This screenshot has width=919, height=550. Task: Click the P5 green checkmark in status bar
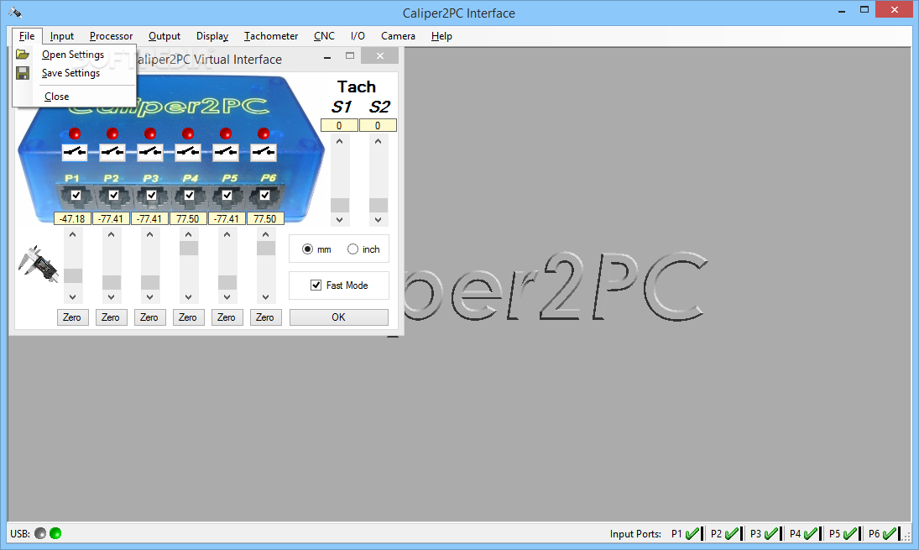pyautogui.click(x=850, y=533)
